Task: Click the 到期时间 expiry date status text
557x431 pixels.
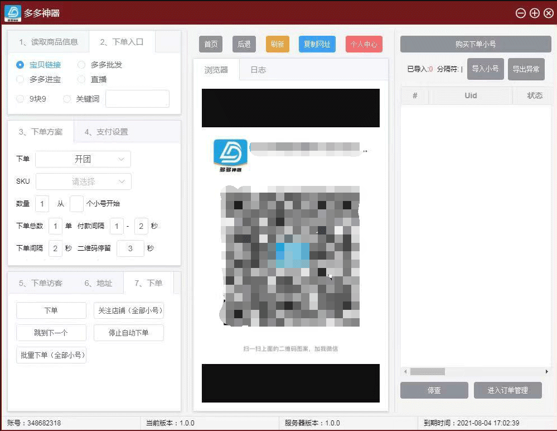Action: (471, 423)
